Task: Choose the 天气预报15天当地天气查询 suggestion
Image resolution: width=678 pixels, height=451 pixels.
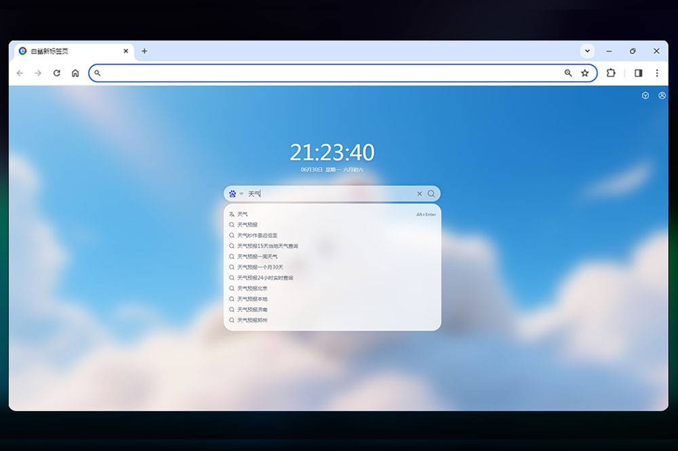Action: click(x=268, y=246)
